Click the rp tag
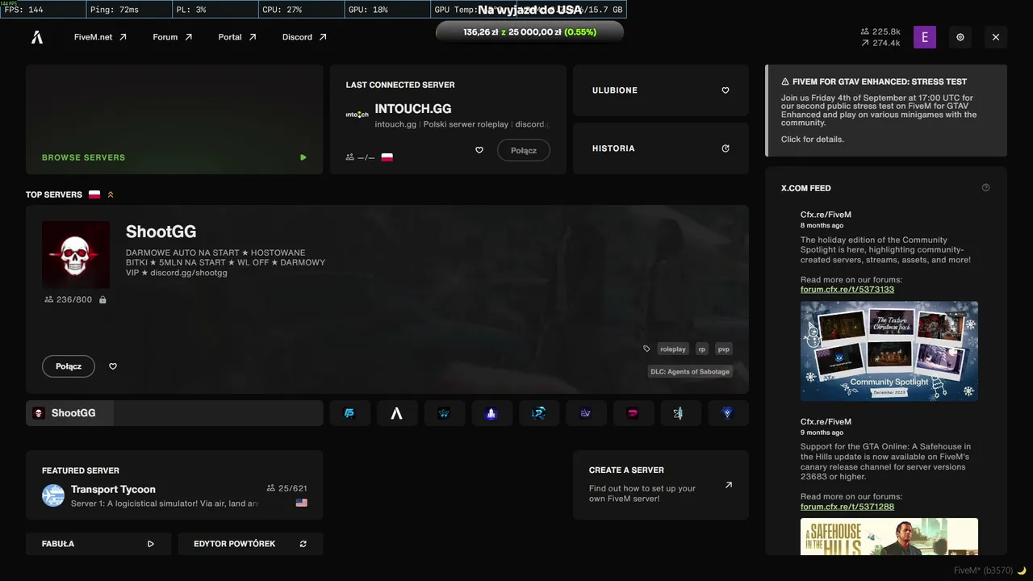1033x581 pixels. pyautogui.click(x=702, y=349)
